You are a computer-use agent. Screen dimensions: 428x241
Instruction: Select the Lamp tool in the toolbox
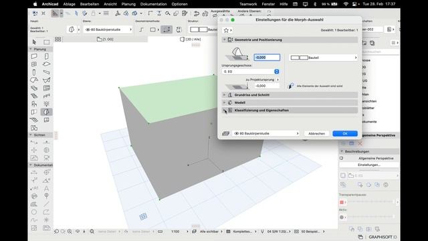[x=46, y=104]
